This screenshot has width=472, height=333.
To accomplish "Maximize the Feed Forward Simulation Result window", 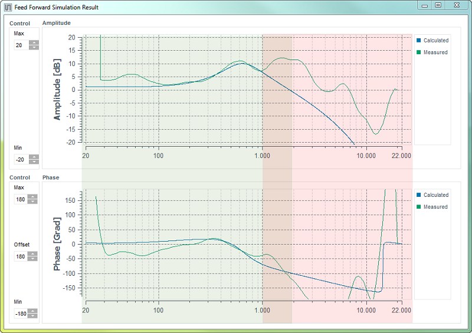I will [438, 5].
